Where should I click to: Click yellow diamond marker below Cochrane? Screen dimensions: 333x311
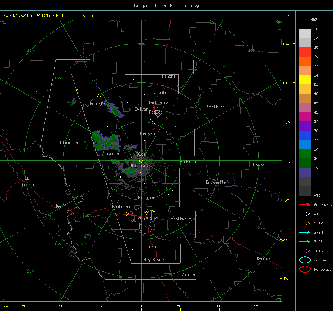pyautogui.click(x=127, y=213)
